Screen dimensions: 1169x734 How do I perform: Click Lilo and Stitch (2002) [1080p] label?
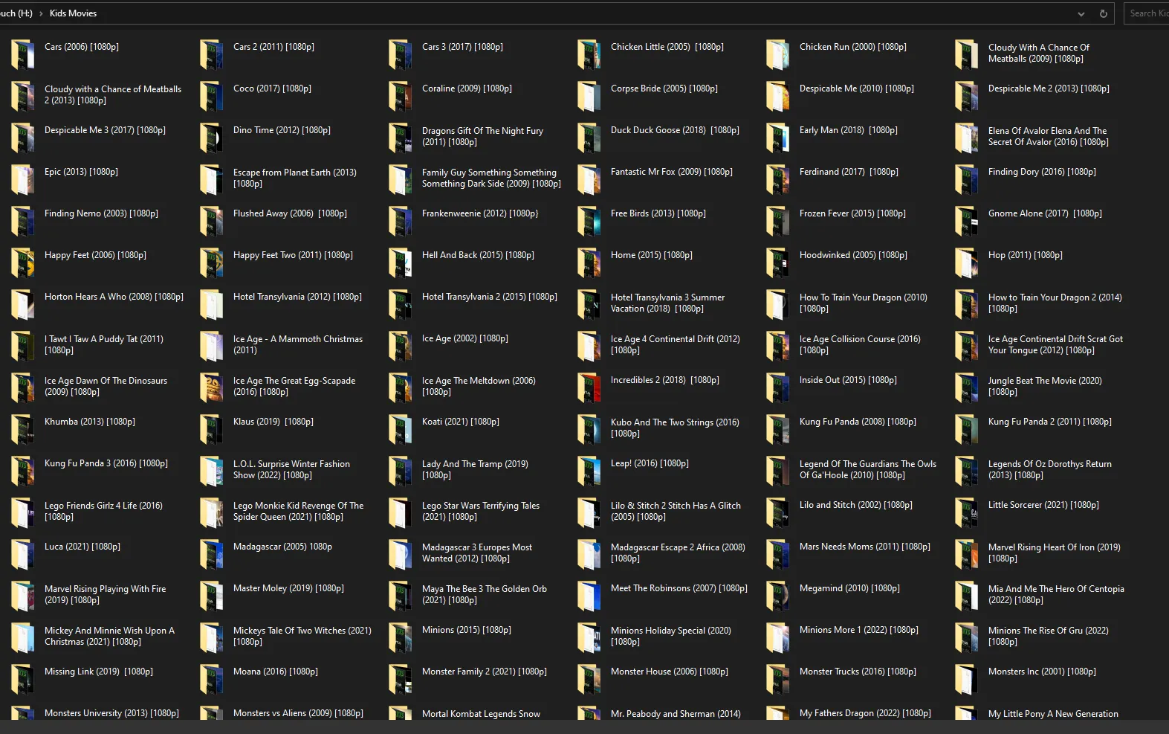[856, 505]
